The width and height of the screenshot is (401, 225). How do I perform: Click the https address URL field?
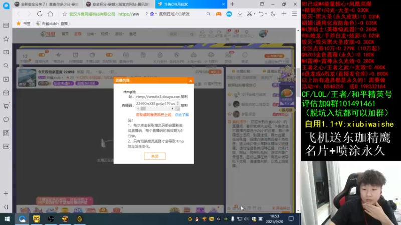(129, 14)
